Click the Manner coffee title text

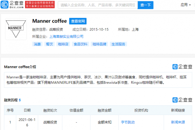(50, 21)
